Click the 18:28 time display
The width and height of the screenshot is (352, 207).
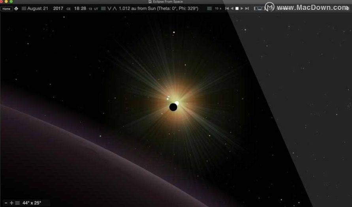point(80,9)
